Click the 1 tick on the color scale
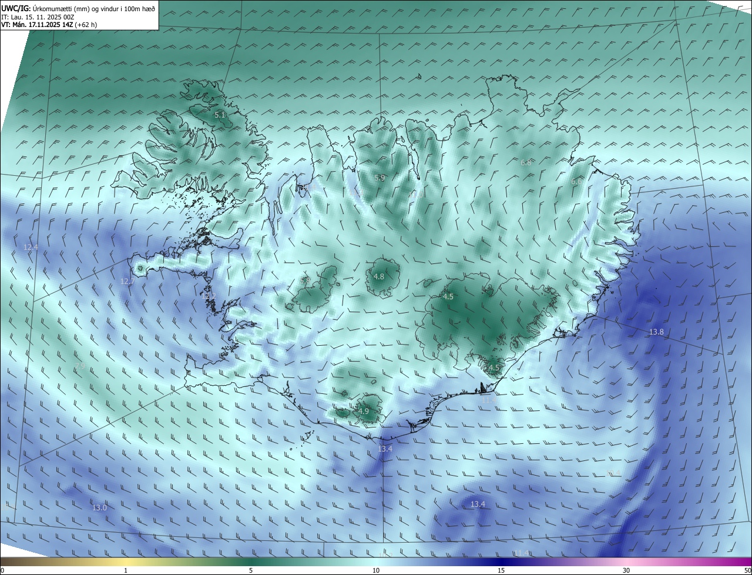The image size is (752, 575). [126, 570]
